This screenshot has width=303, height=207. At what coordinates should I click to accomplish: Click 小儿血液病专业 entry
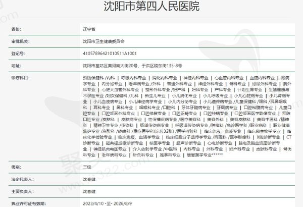[x=108, y=101]
